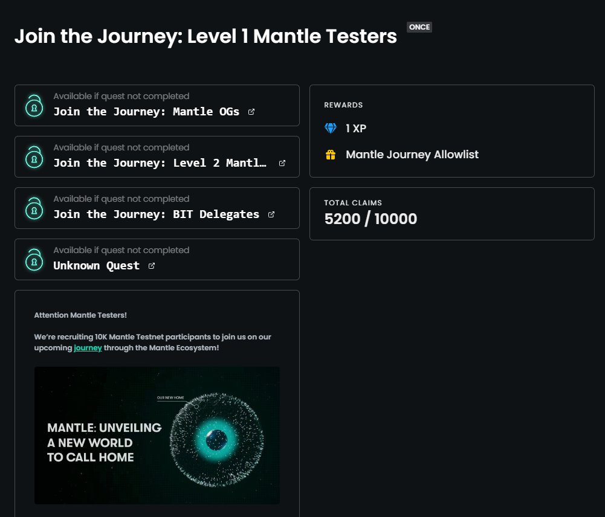
Task: Click the 5200 / 10000 total claims value
Action: coord(370,219)
